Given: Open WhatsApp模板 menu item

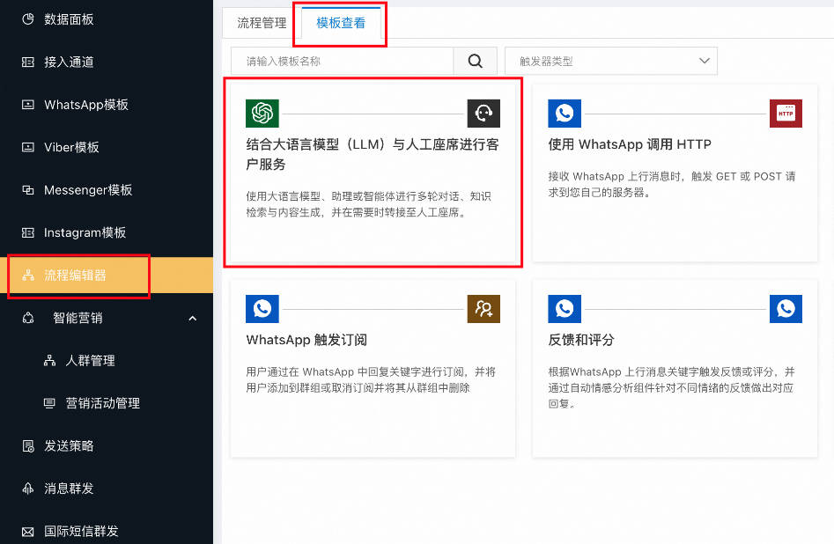Looking at the screenshot, I should coord(86,105).
